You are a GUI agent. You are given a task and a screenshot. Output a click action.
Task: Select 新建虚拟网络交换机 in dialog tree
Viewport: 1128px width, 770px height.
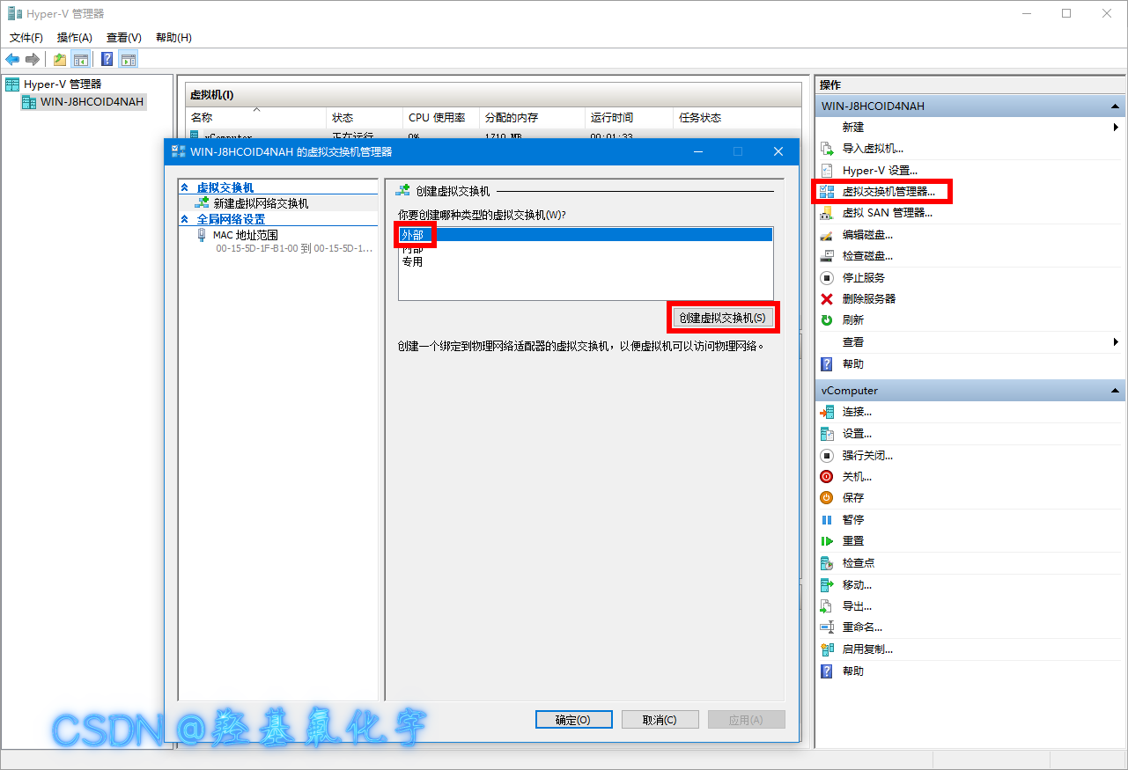(261, 203)
